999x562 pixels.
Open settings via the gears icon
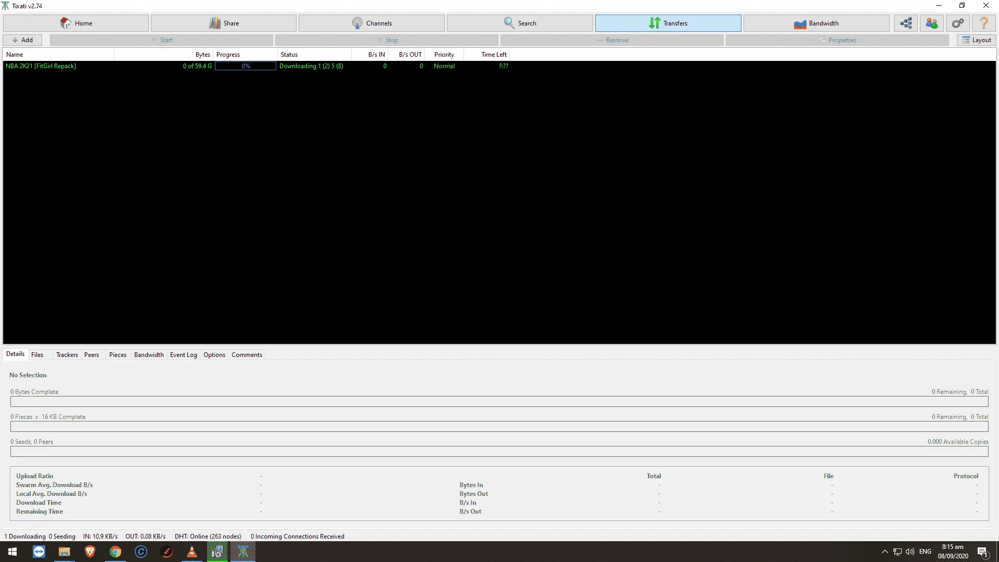[x=958, y=23]
